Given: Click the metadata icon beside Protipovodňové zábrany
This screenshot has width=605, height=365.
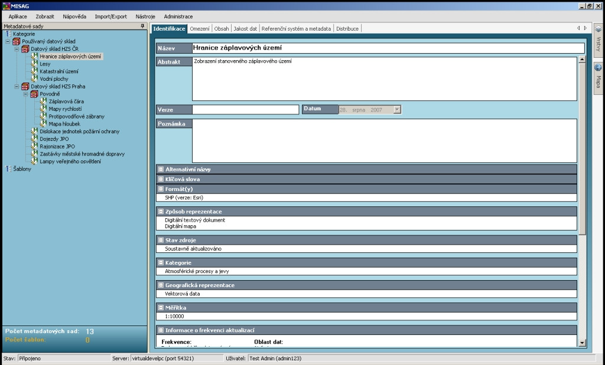Looking at the screenshot, I should coord(43,116).
